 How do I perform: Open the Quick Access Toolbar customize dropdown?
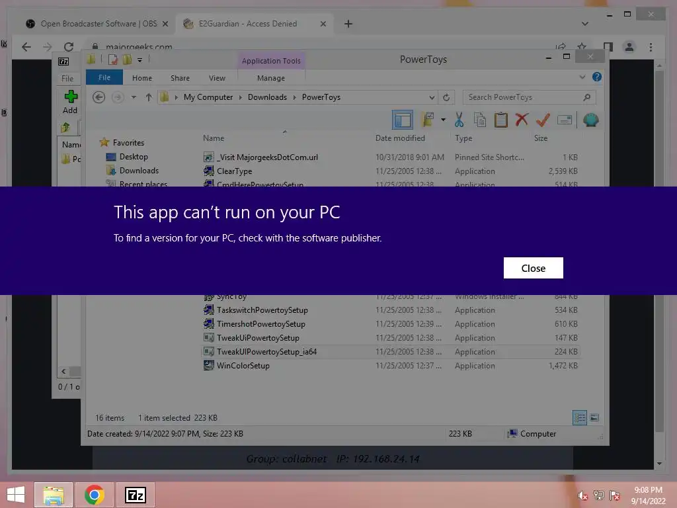(139, 60)
